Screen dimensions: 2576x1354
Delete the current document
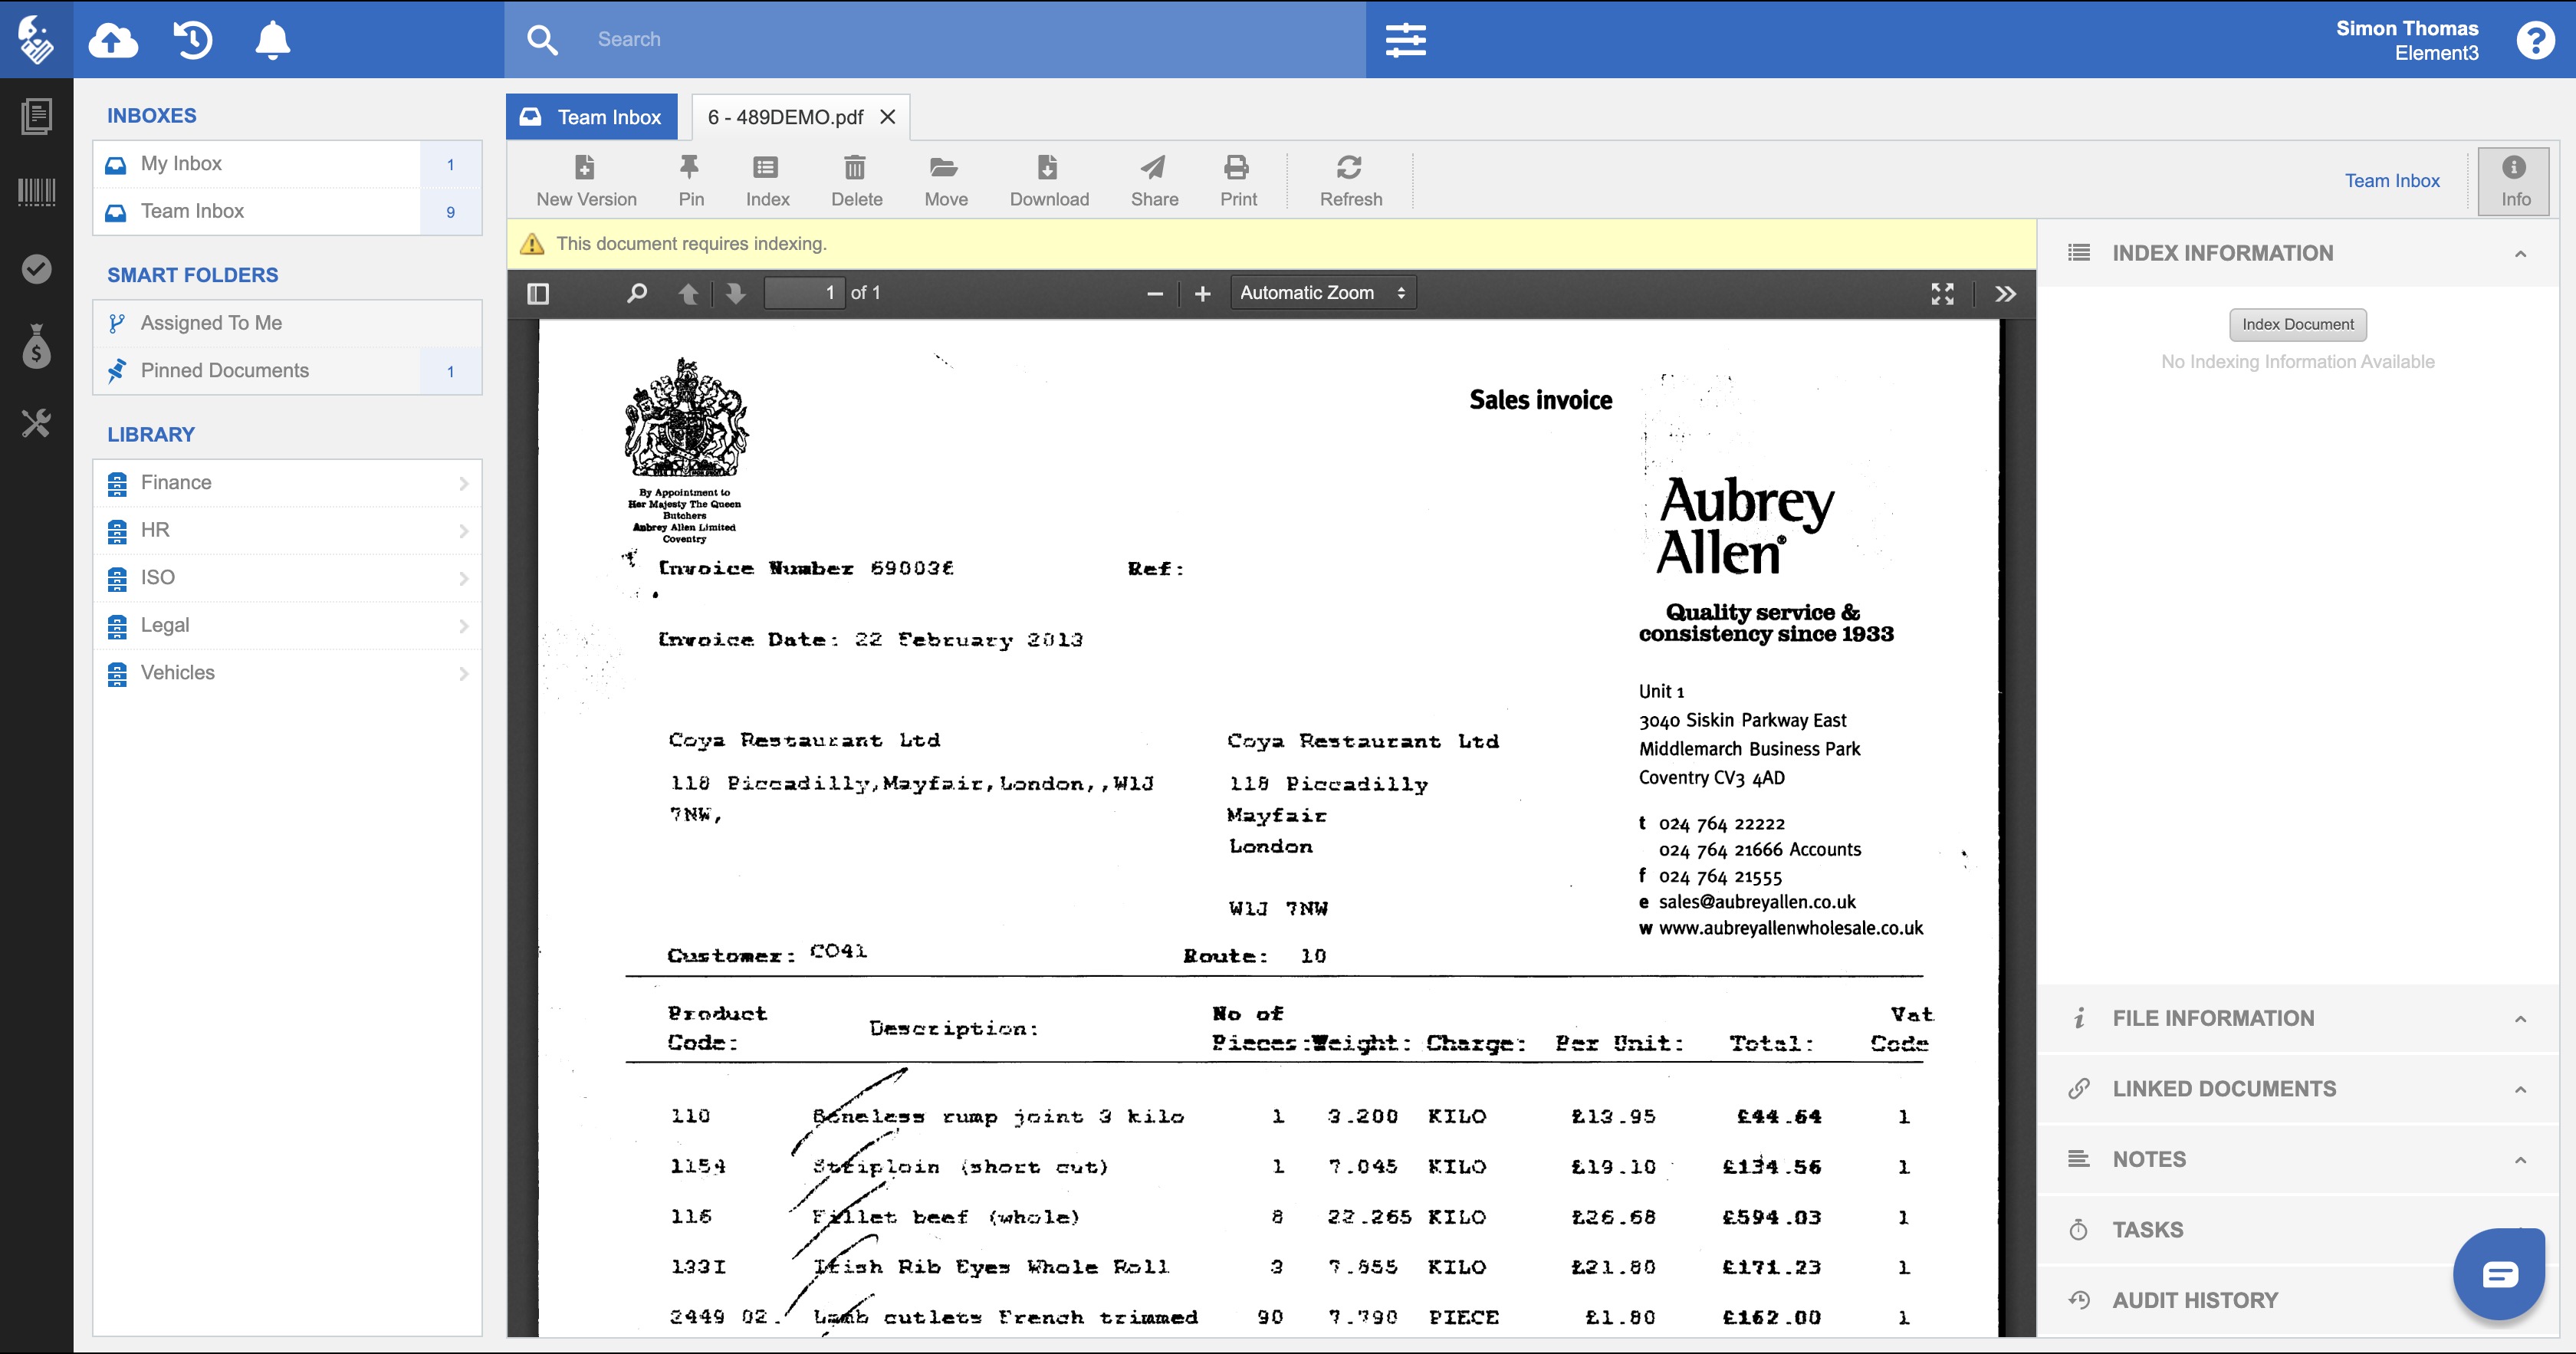856,180
